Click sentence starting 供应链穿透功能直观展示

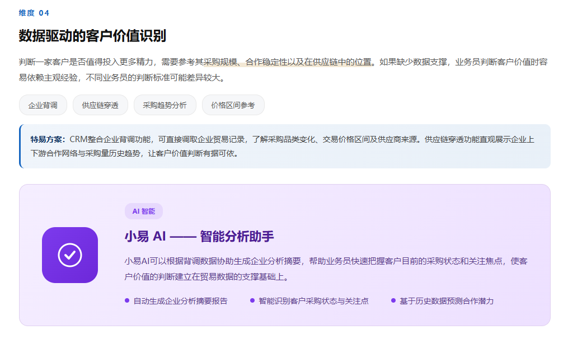click(282, 147)
